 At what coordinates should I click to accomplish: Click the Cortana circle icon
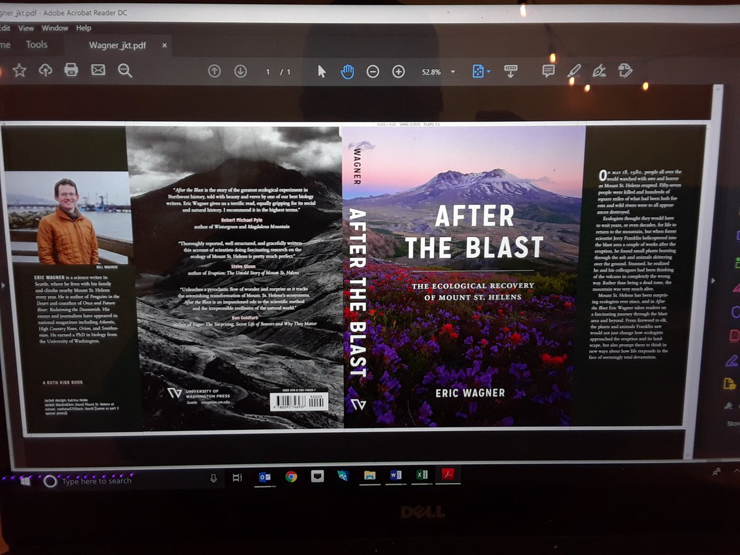click(50, 481)
